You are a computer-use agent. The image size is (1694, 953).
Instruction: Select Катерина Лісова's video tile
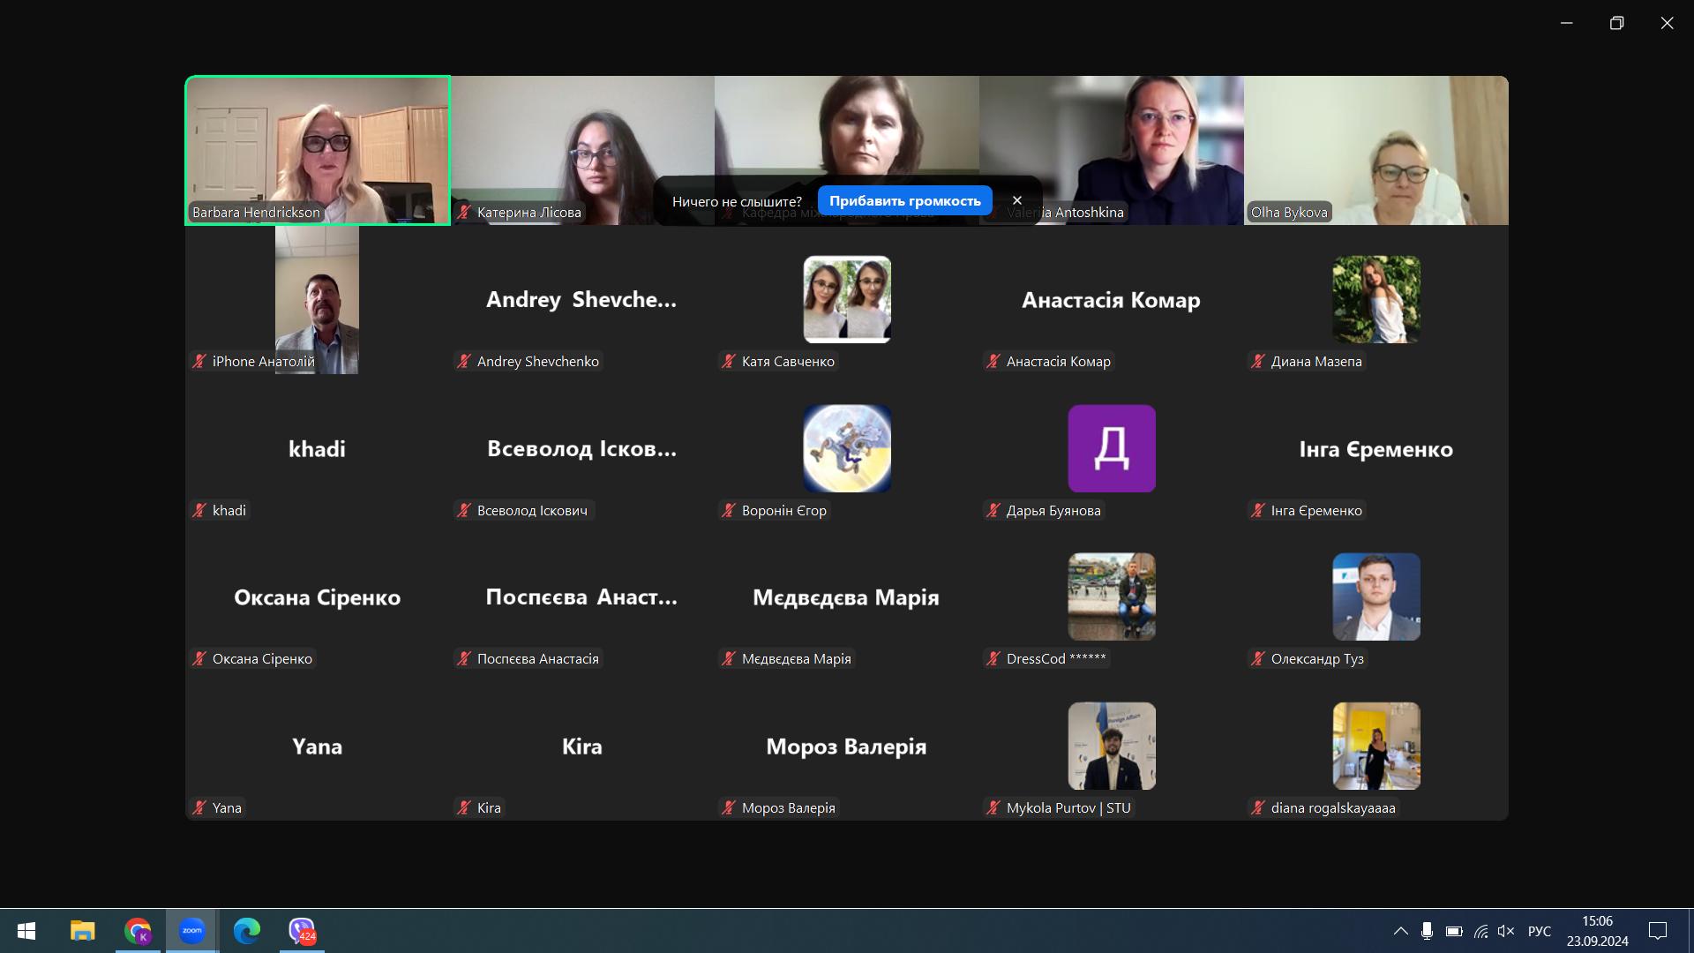point(582,150)
